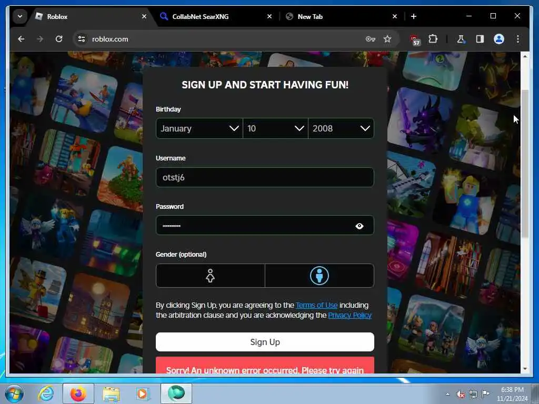
Task: Open the network tray icon
Action: [473, 395]
